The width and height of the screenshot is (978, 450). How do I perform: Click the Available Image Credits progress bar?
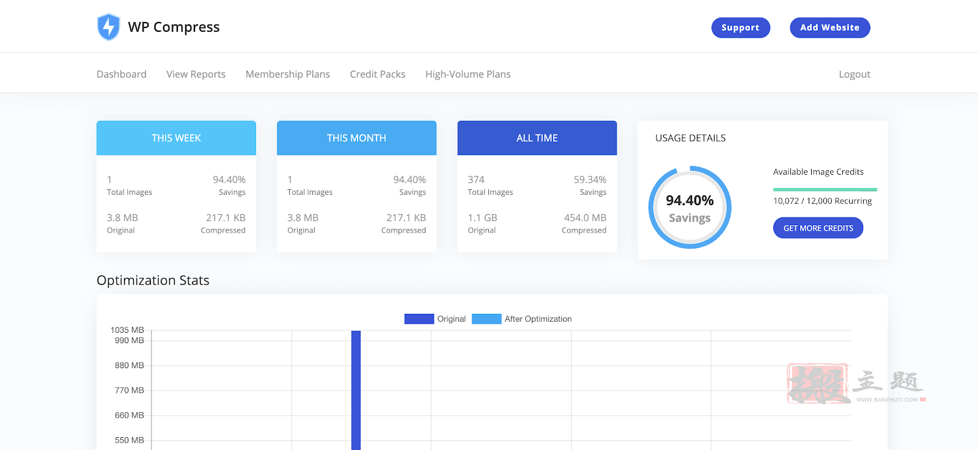[825, 189]
